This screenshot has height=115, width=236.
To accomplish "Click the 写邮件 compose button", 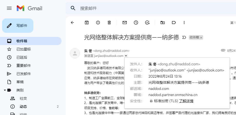I will (x=18, y=26).
